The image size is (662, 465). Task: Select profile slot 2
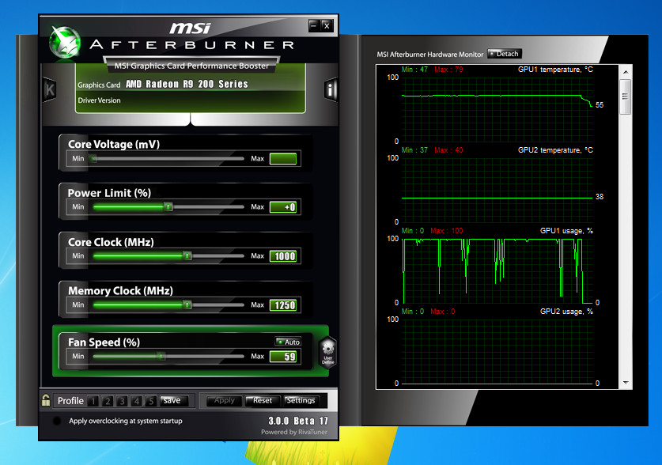[x=108, y=401]
